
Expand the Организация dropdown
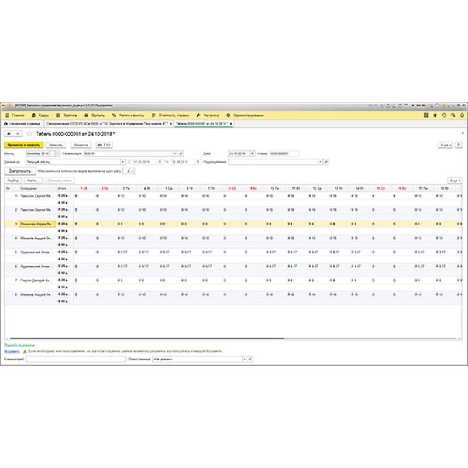[x=174, y=154]
